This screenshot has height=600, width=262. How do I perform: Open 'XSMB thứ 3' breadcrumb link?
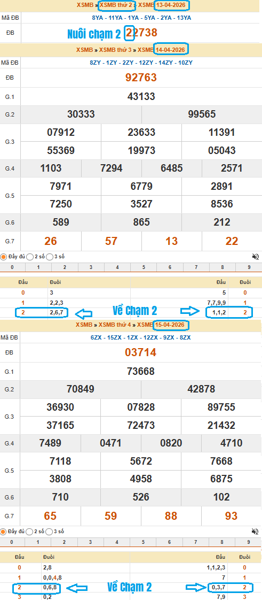[115, 50]
